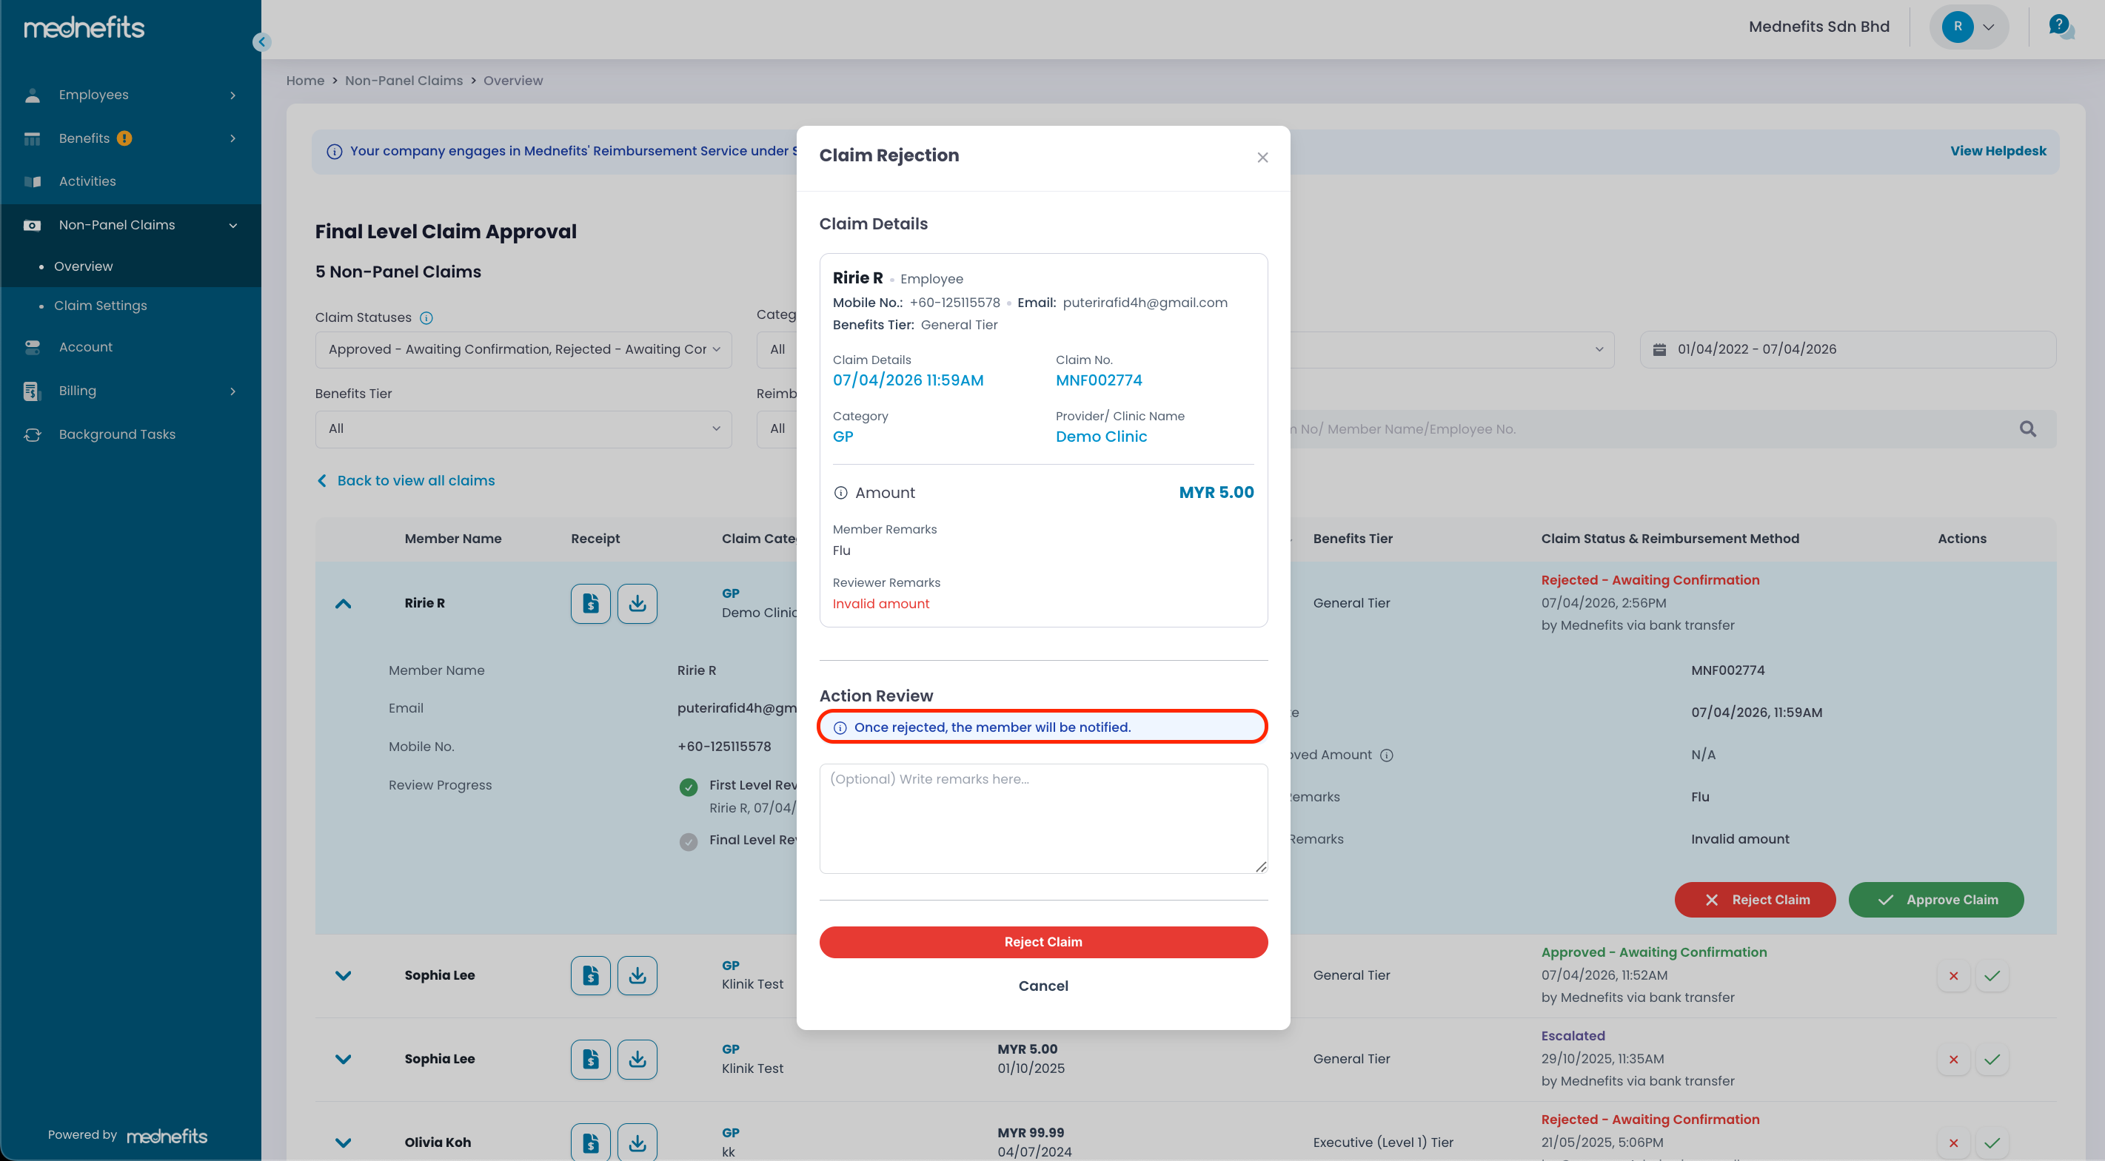Image resolution: width=2105 pixels, height=1161 pixels.
Task: Click Claim Statuses info icon
Action: 426,317
